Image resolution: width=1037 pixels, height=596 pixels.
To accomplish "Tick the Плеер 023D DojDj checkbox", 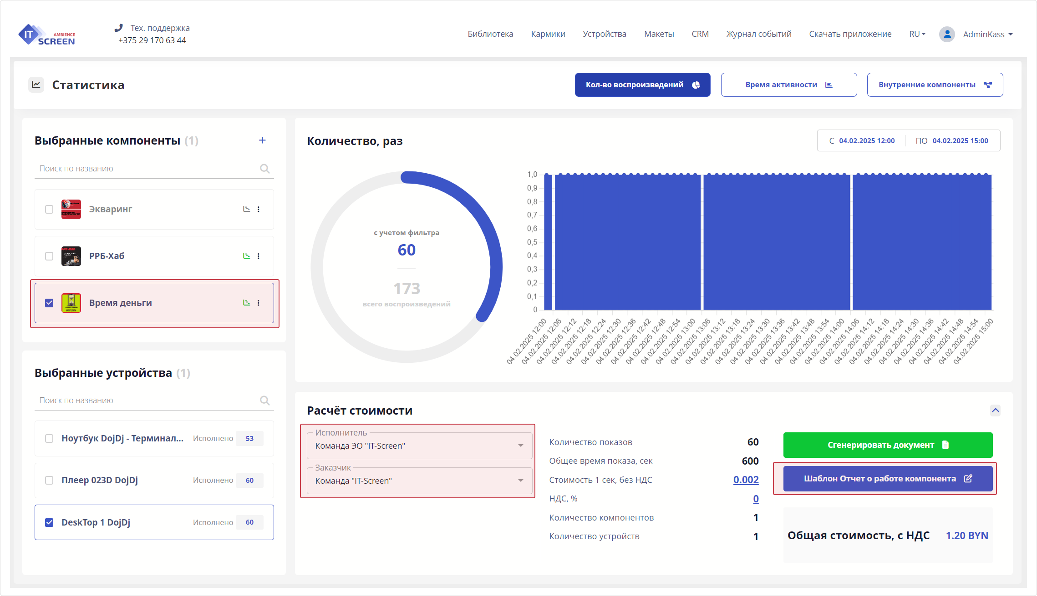I will tap(49, 481).
